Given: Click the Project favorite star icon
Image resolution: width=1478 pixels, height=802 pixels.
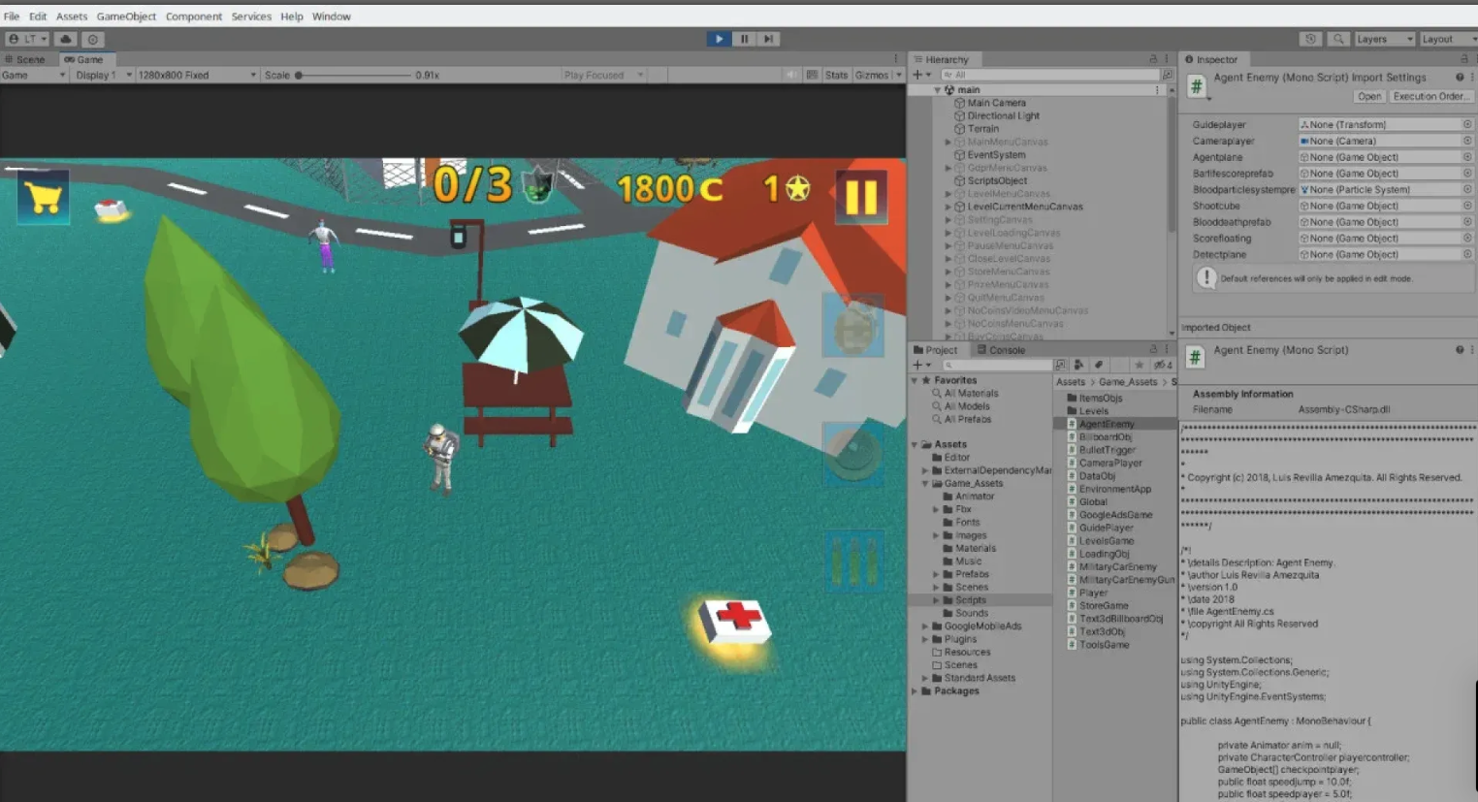Looking at the screenshot, I should pyautogui.click(x=1139, y=366).
